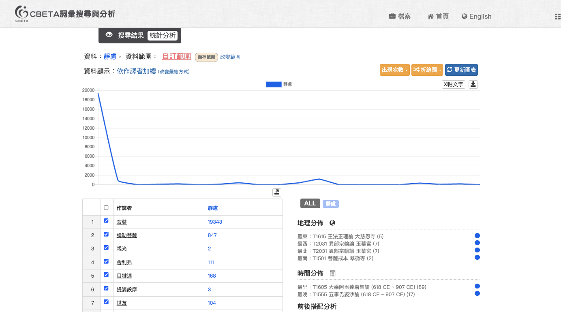Viewport: 561px width, 312px height.
Task: Expand the 折線圖 chart type dropdown
Action: [x=427, y=70]
